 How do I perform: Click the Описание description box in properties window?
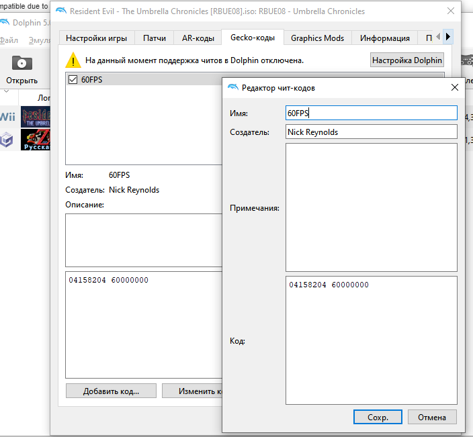(x=144, y=240)
